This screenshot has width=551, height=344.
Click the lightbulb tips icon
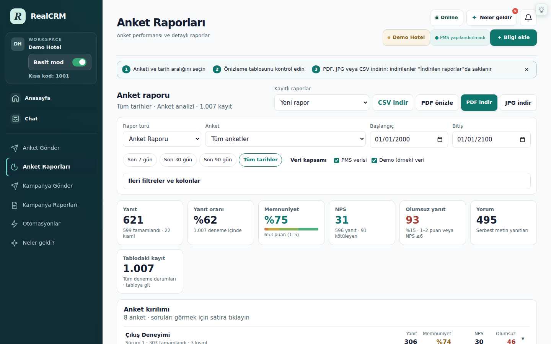[541, 10]
